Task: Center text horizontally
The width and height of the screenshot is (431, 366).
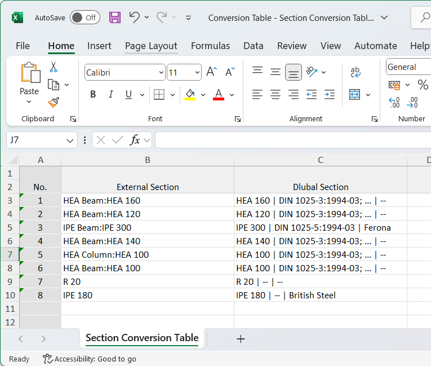Action: 275,94
